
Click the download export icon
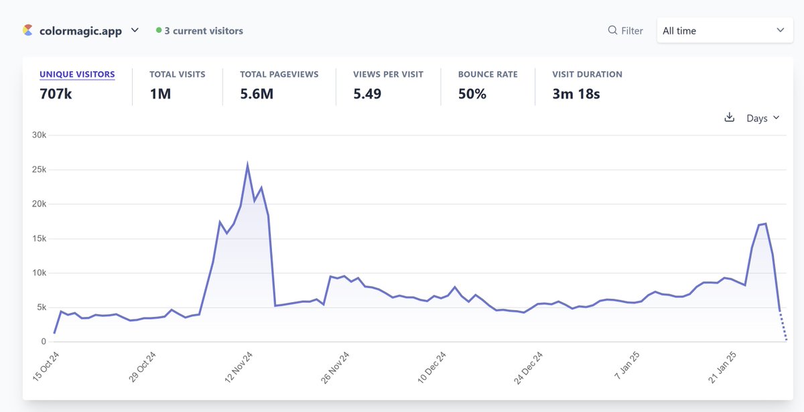[730, 117]
